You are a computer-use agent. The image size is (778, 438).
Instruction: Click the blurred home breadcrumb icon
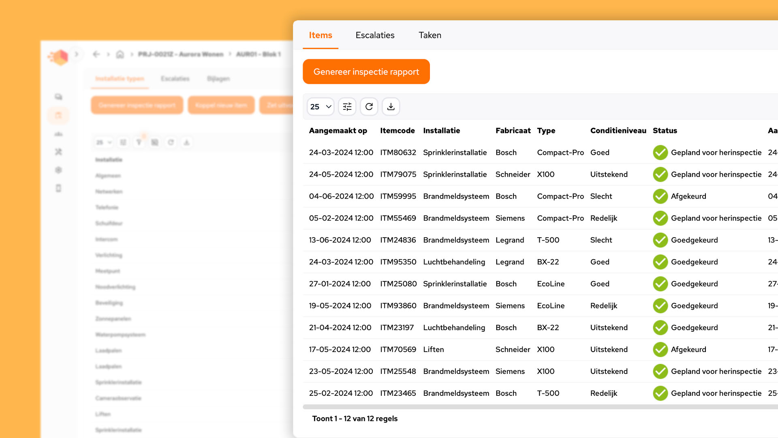click(x=120, y=54)
